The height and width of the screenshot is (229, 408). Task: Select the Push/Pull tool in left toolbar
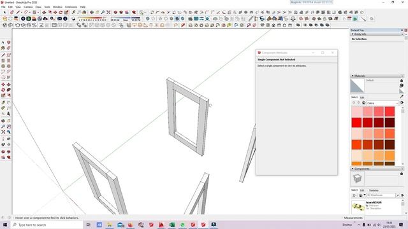[x=8, y=85]
